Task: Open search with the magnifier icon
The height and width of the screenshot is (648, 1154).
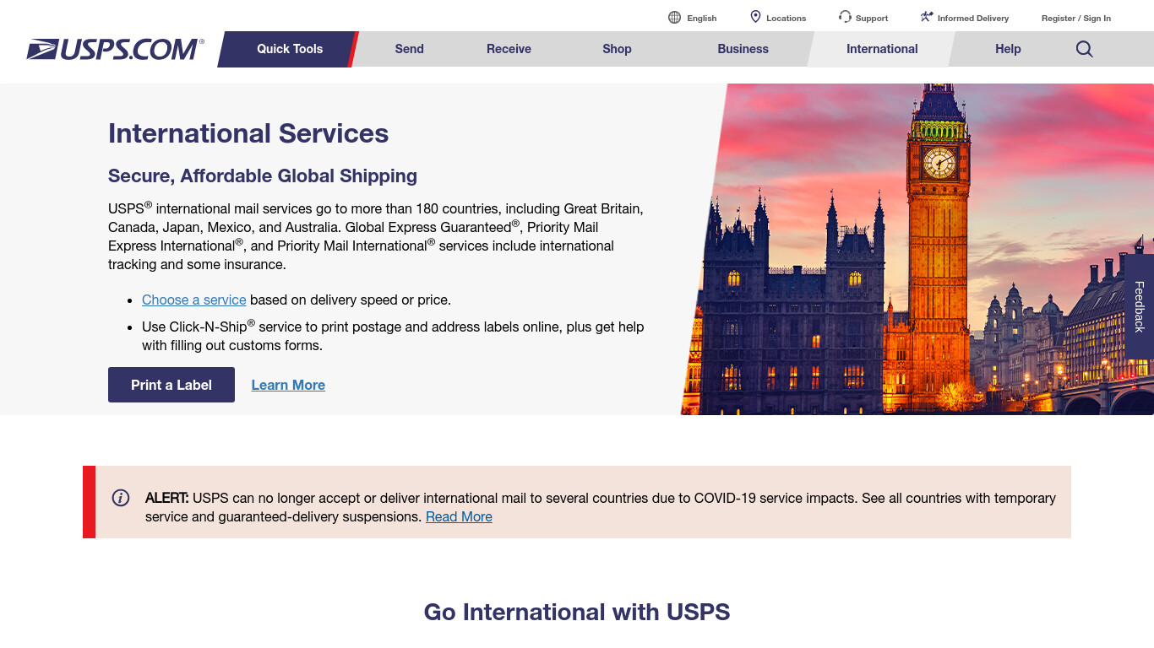Action: 1085,49
